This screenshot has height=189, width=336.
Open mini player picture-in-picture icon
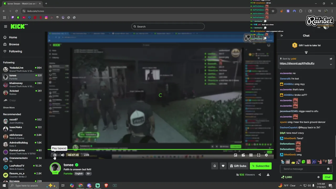point(235,155)
